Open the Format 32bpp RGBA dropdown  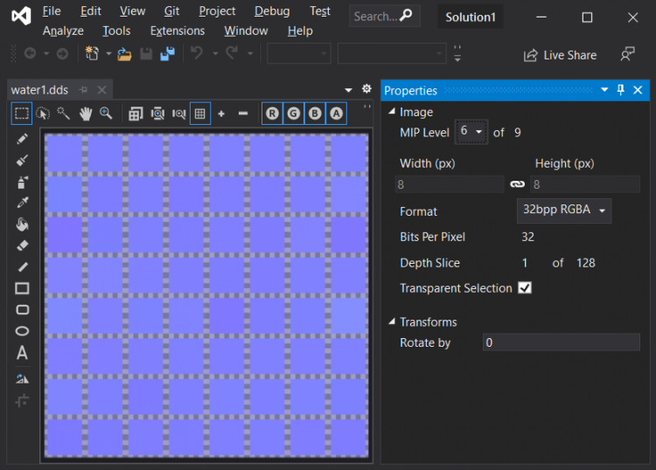(564, 211)
